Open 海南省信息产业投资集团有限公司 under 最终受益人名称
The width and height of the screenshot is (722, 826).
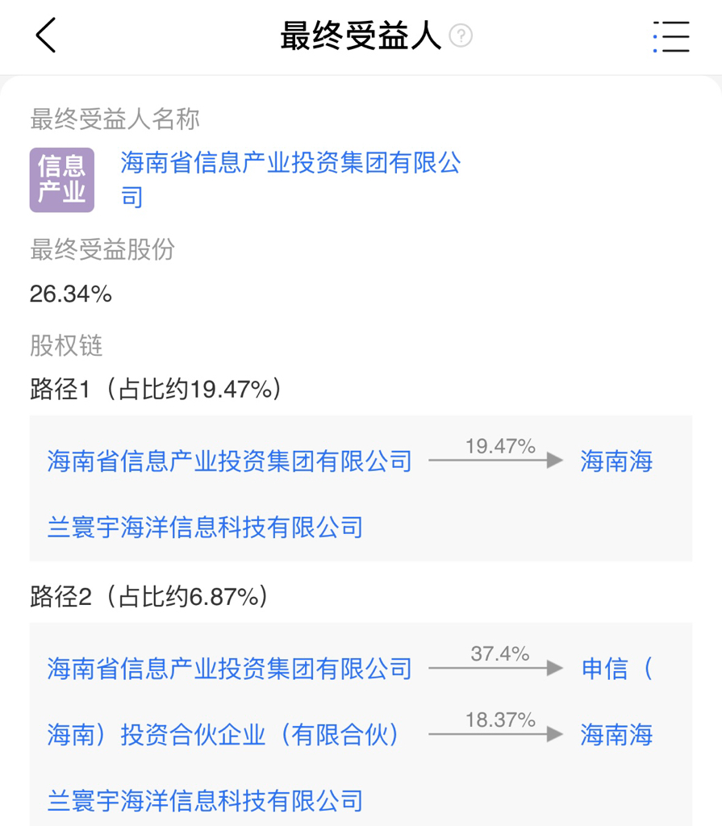click(290, 165)
